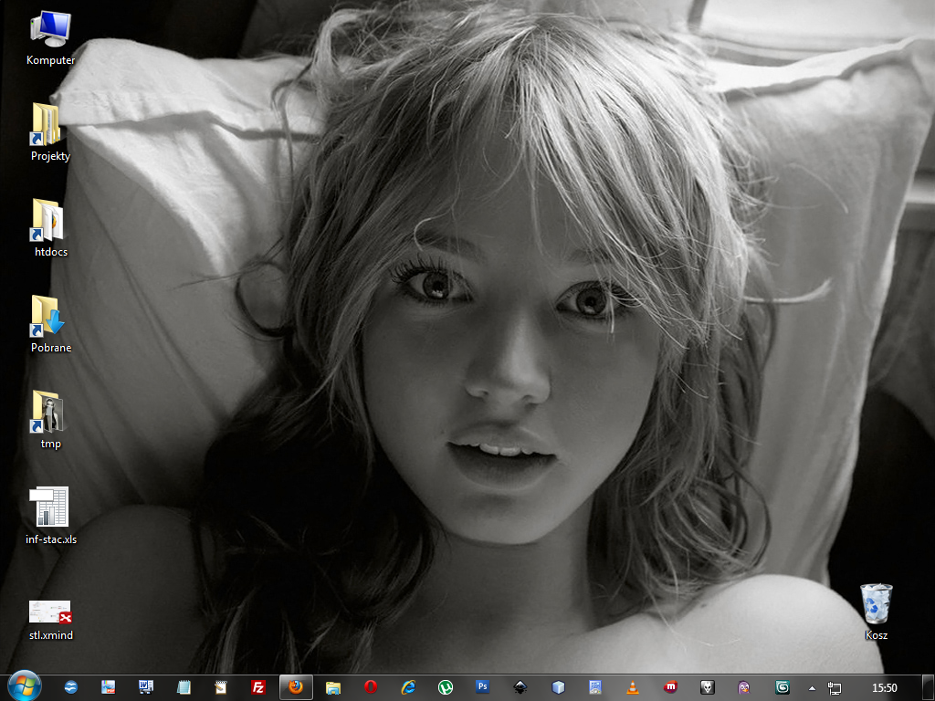
Task: Open Opera browser from the taskbar
Action: coord(371,687)
